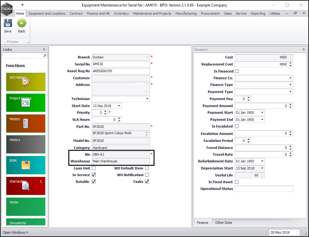Click the Save floppy disk icon
The height and width of the screenshot is (237, 309).
[8, 23]
